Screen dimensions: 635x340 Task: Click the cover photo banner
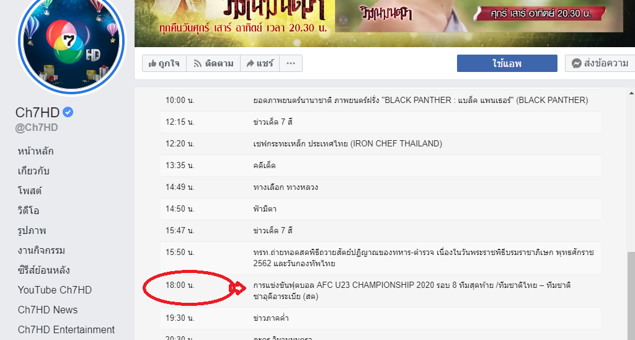click(x=384, y=24)
